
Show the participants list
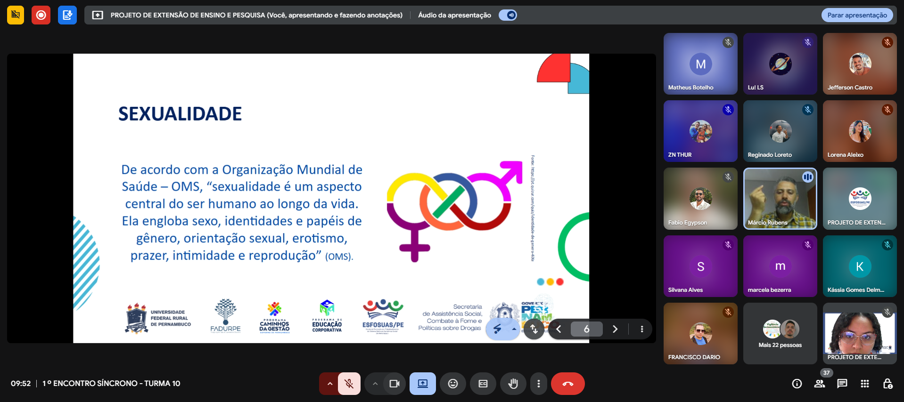click(820, 384)
